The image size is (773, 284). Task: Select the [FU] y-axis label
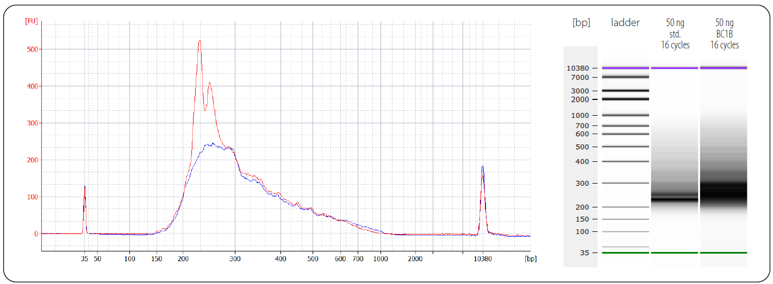tap(31, 21)
